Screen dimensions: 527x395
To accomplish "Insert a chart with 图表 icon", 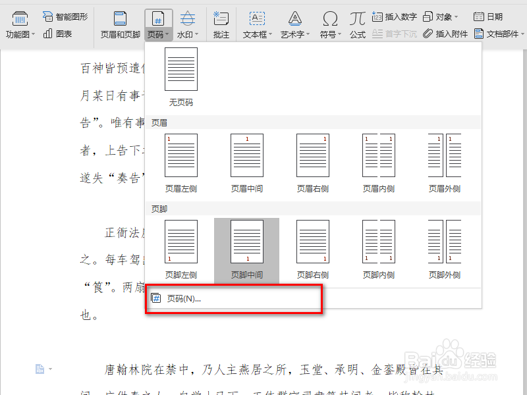I will pyautogui.click(x=59, y=33).
